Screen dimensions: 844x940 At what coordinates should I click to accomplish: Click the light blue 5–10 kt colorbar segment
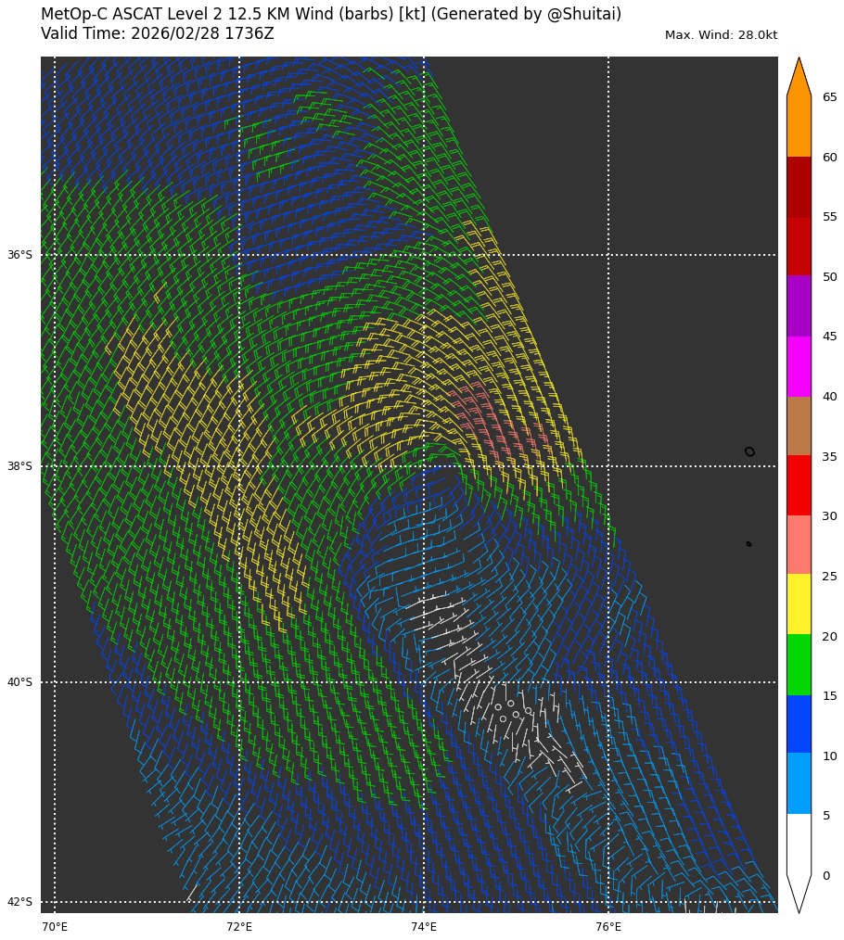[x=799, y=783]
